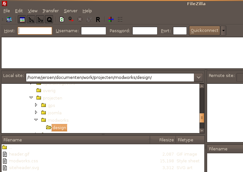Open the View menu
The height and width of the screenshot is (172, 243).
point(33,11)
